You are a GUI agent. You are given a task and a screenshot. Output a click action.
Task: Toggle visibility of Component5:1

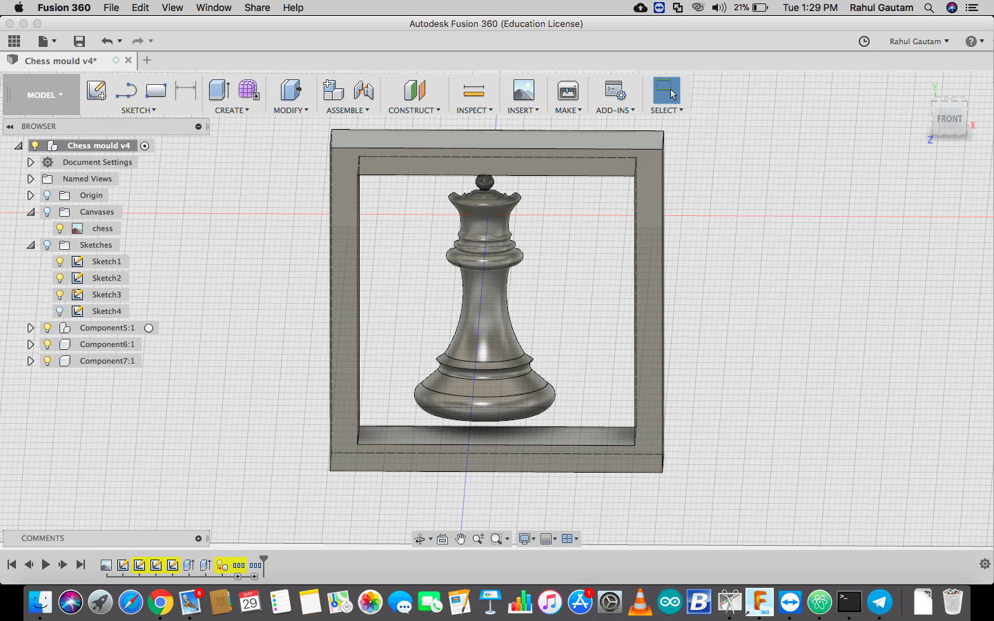[48, 328]
